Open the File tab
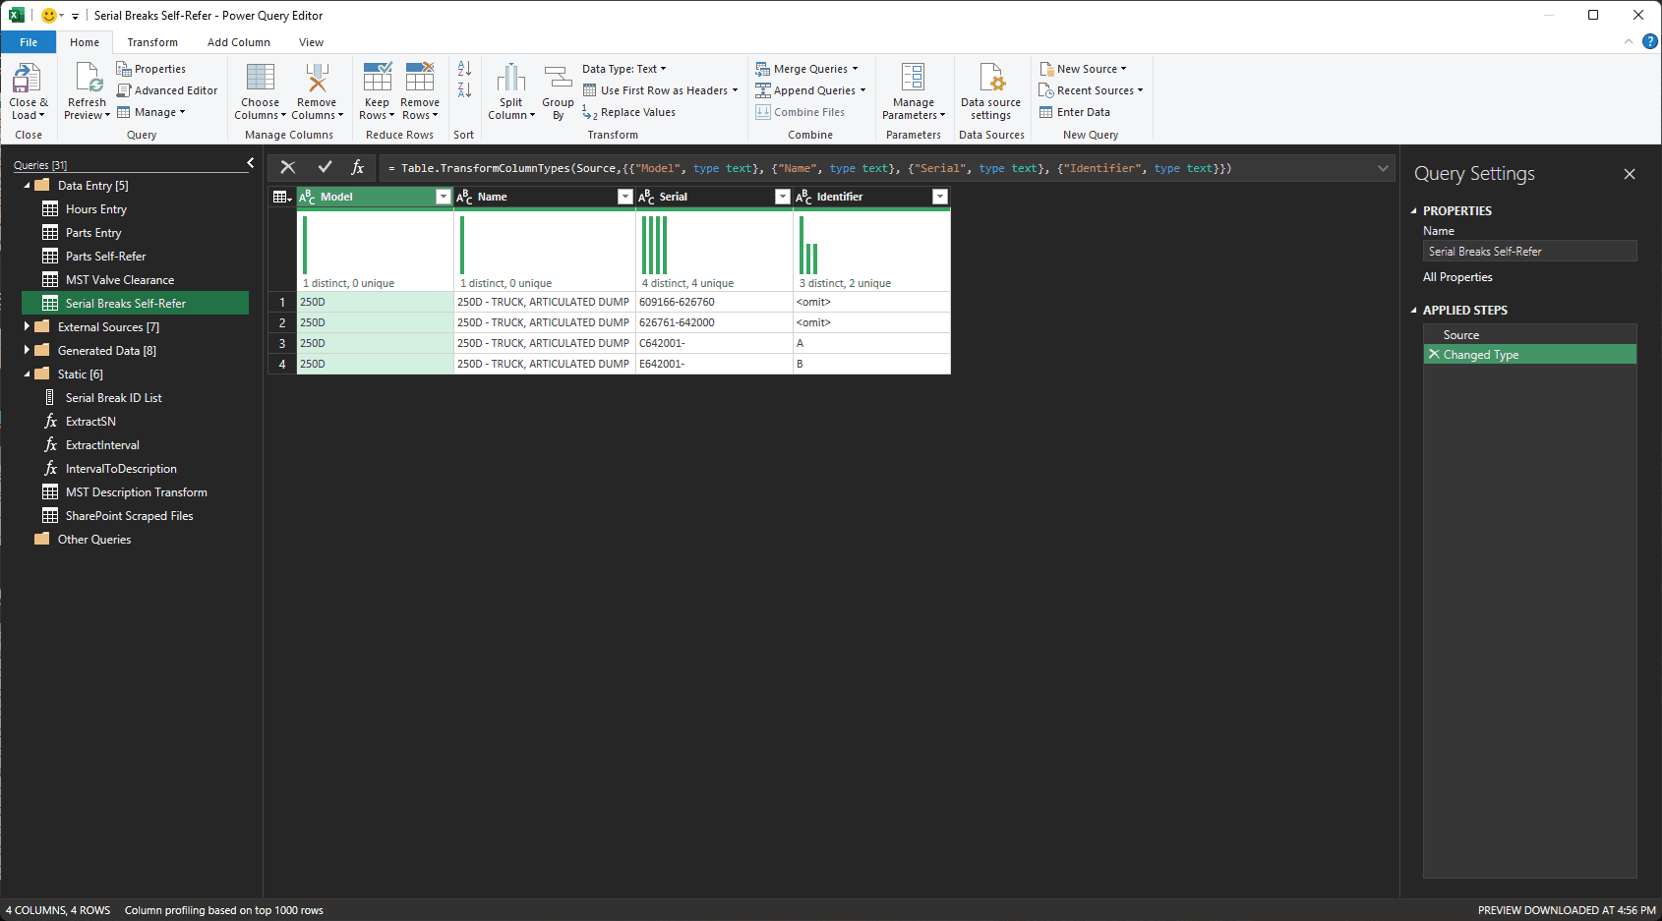The image size is (1662, 921). click(29, 42)
